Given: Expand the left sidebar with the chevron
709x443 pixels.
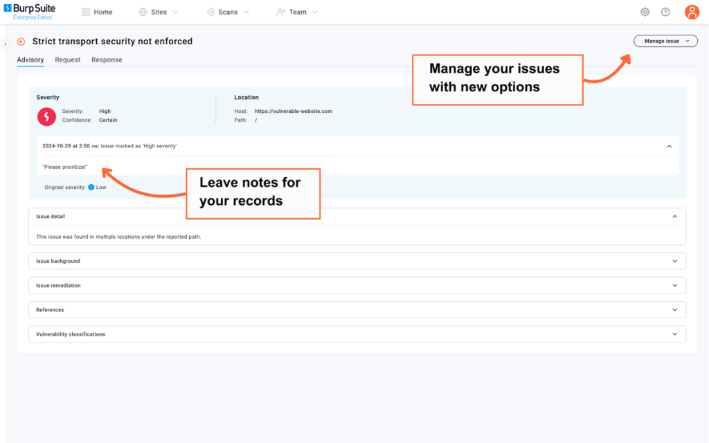Looking at the screenshot, I should (x=6, y=44).
